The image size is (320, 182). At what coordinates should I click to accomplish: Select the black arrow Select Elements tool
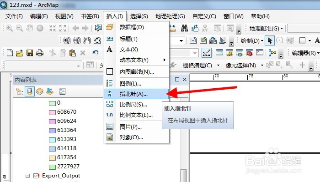270,40
